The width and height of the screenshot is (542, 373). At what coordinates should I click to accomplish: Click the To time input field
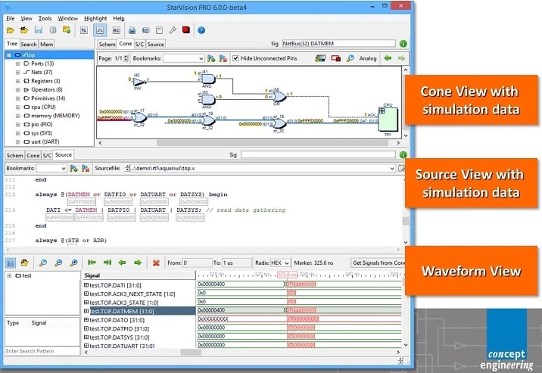237,263
